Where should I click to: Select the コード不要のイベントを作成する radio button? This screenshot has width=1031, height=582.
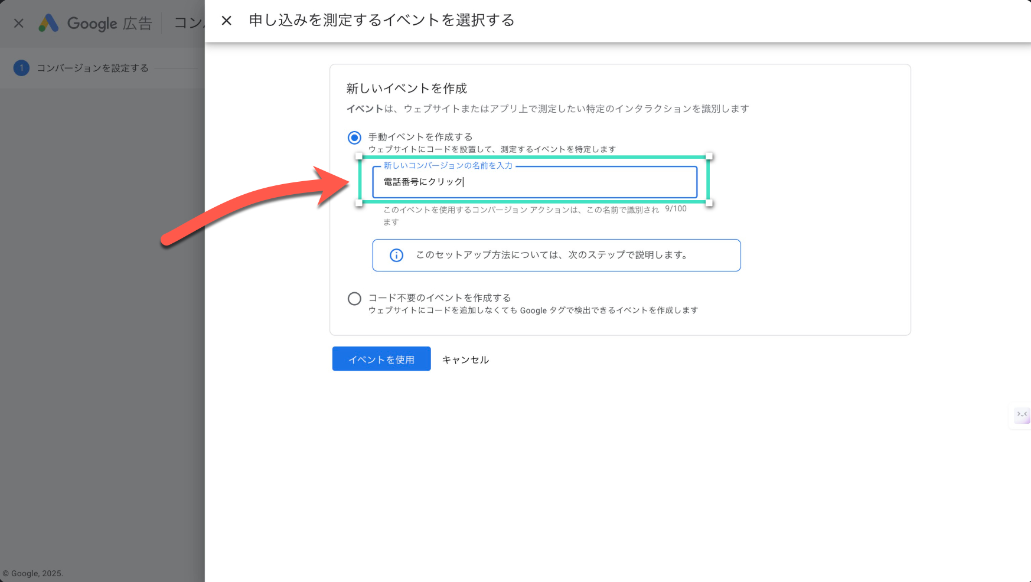pos(354,299)
